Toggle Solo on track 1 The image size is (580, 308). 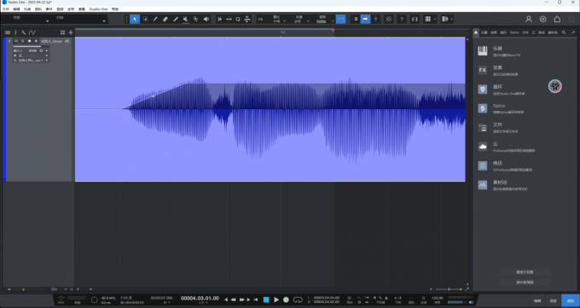pos(22,41)
